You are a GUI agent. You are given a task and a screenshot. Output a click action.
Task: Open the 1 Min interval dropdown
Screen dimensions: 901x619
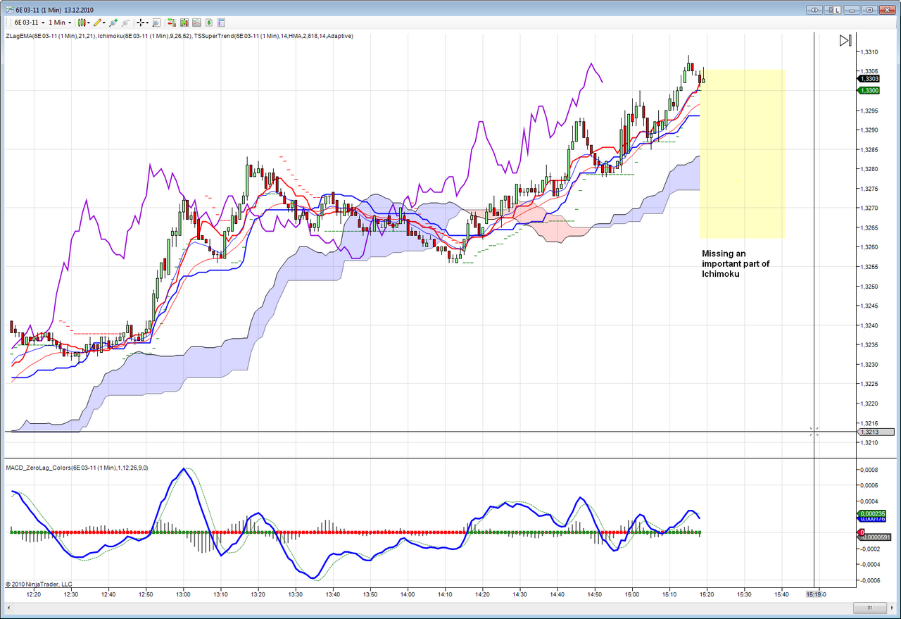tap(60, 23)
